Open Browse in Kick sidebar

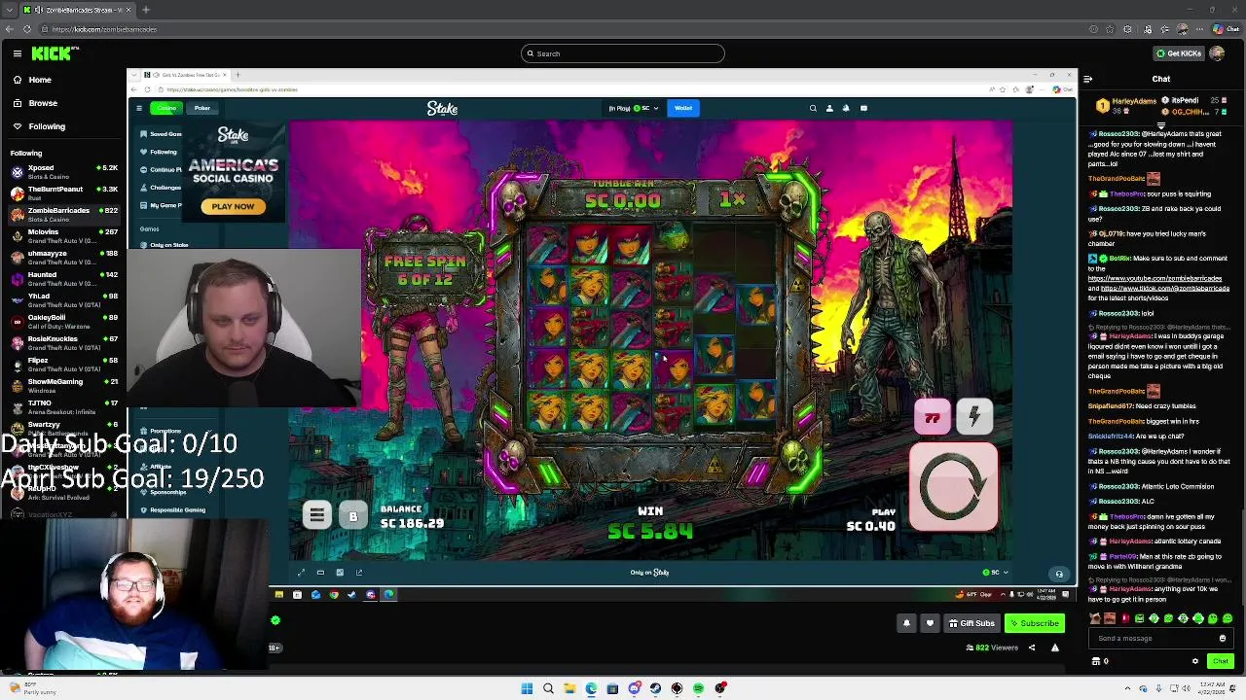(x=42, y=103)
